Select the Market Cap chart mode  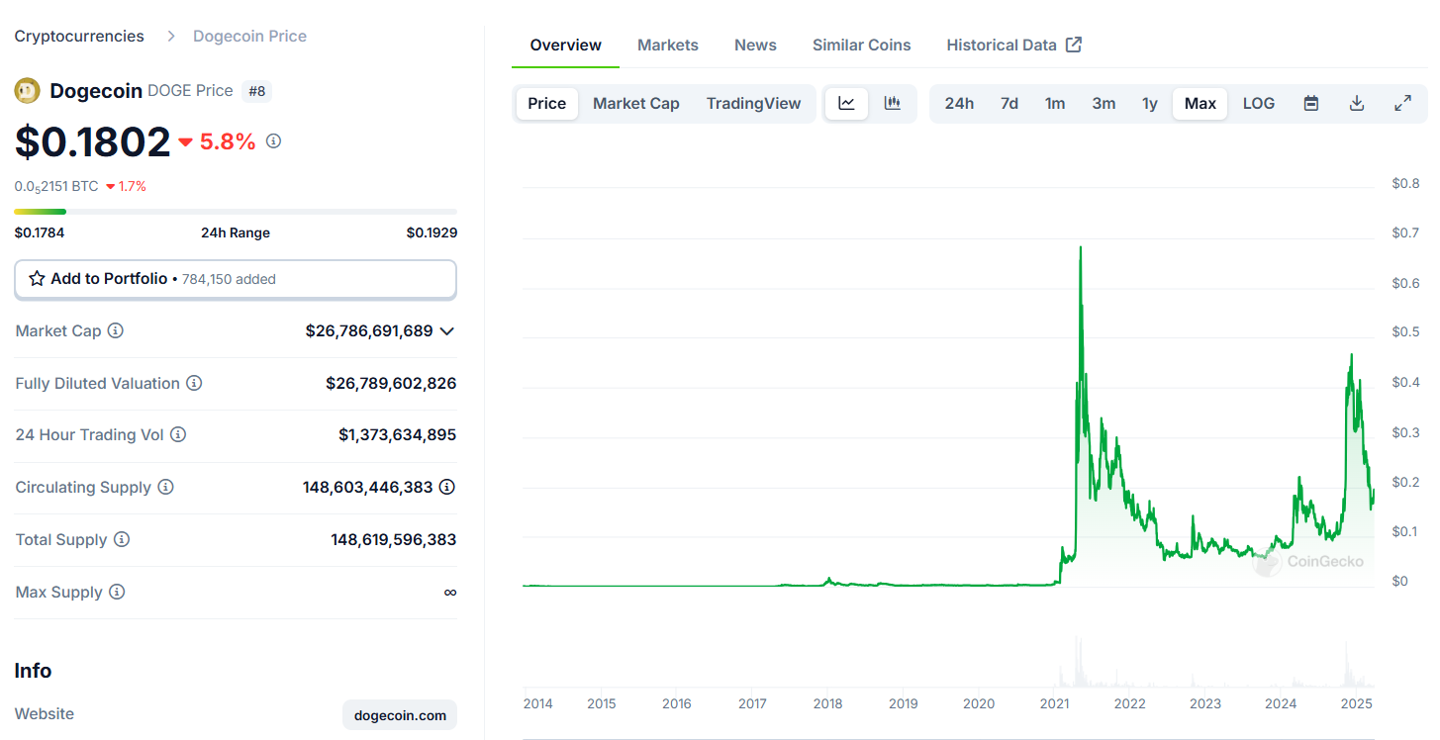636,103
